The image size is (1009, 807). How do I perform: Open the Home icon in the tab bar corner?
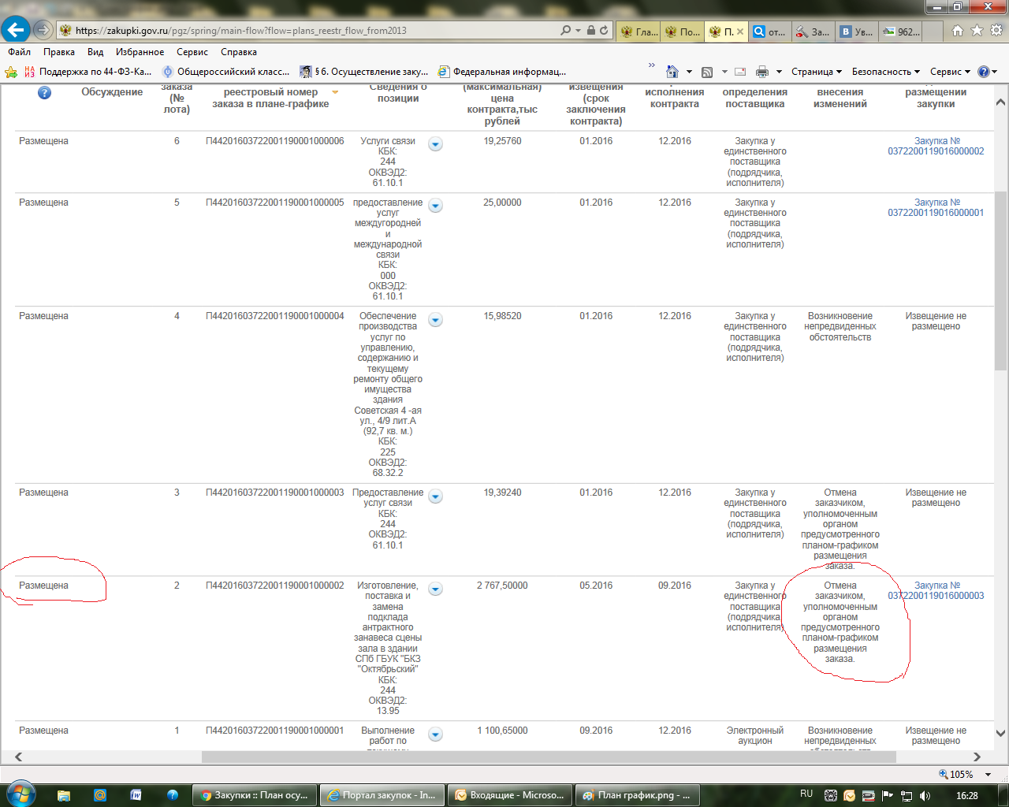(958, 31)
